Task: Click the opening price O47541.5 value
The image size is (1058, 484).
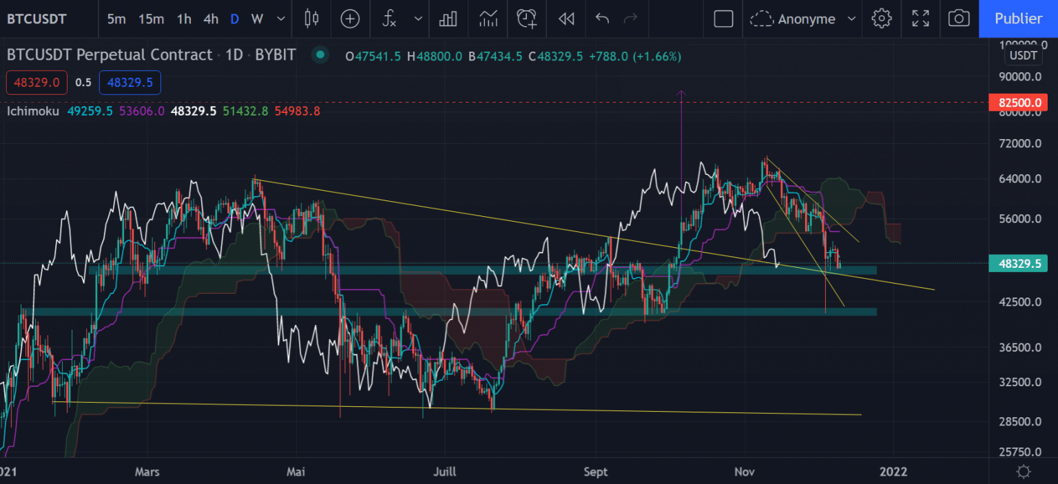Action: [373, 56]
